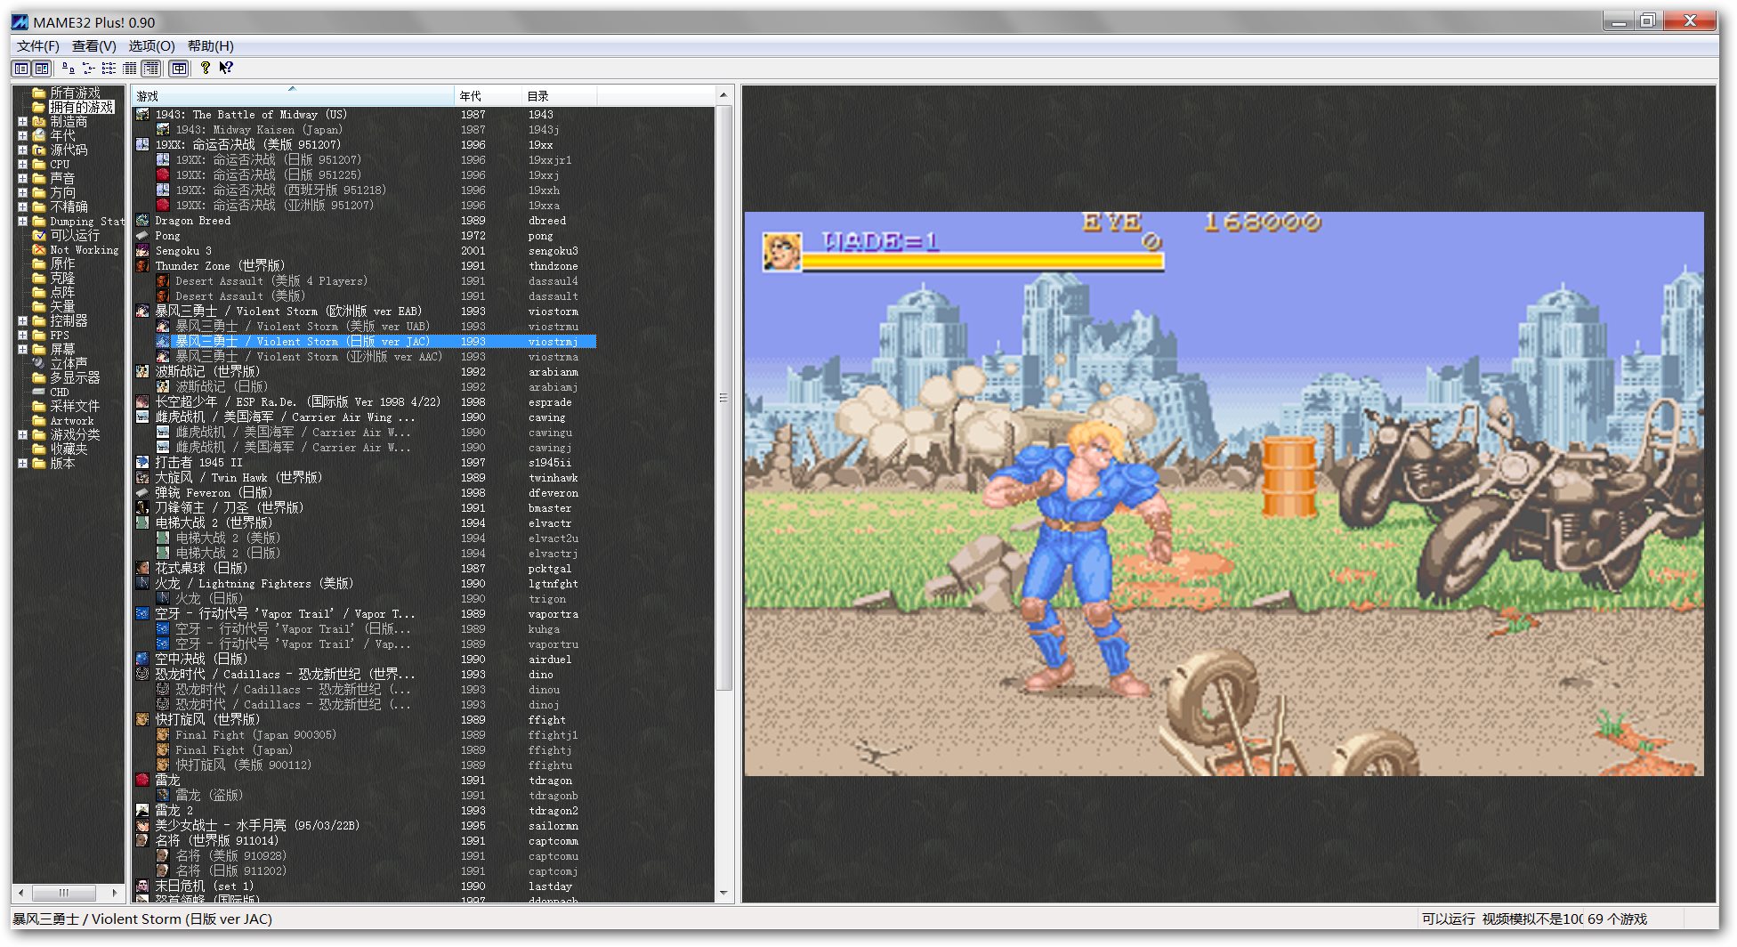
Task: Expand the CPU tree folder
Action: 22,165
